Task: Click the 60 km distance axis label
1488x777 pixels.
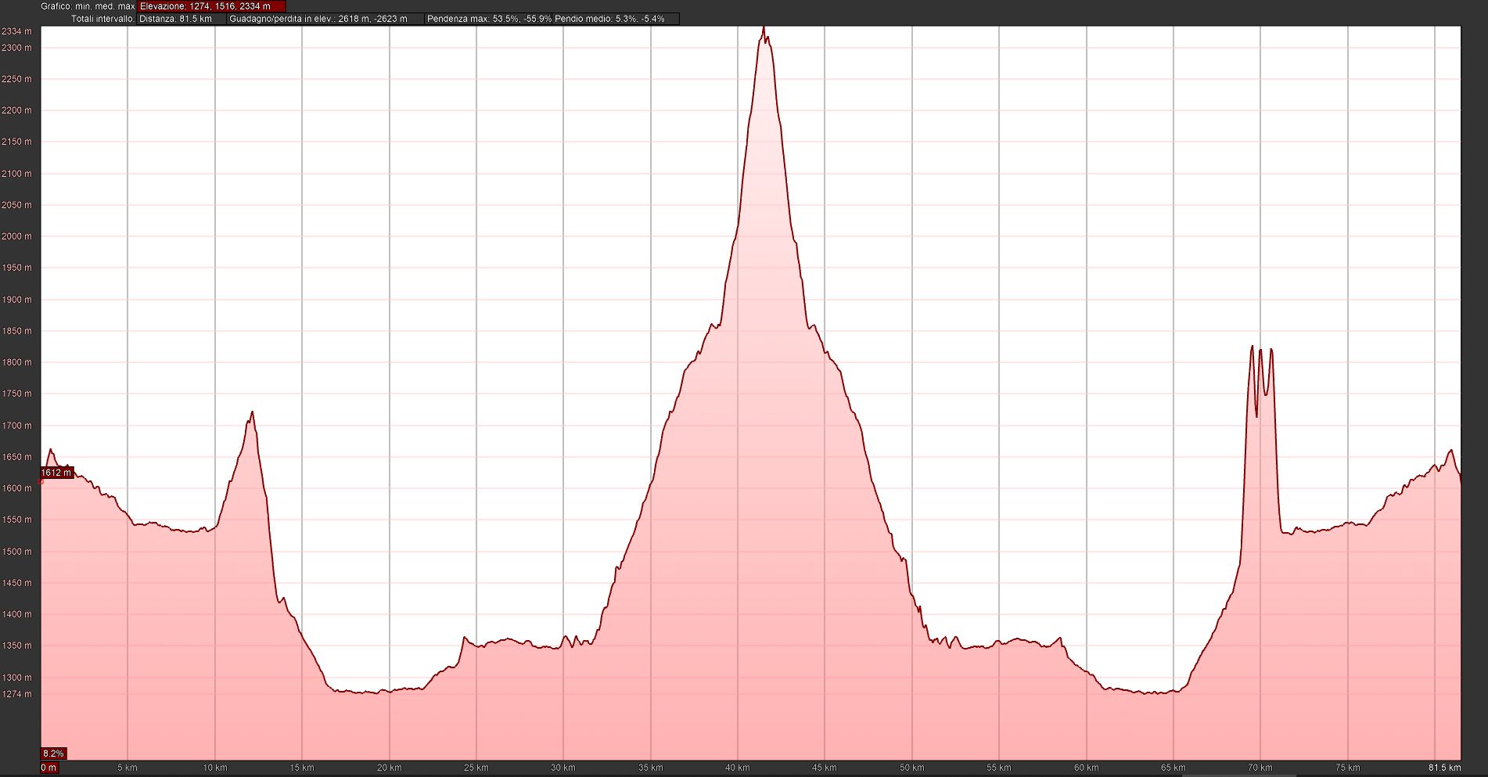Action: pyautogui.click(x=1086, y=768)
